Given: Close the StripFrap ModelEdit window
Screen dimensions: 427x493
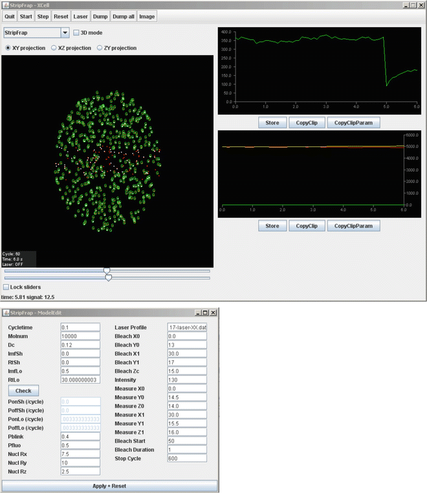Looking at the screenshot, I should click(213, 312).
